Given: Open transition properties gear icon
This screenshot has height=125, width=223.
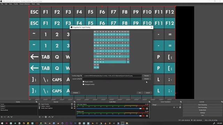Looking at the screenshot, I should 180,107.
